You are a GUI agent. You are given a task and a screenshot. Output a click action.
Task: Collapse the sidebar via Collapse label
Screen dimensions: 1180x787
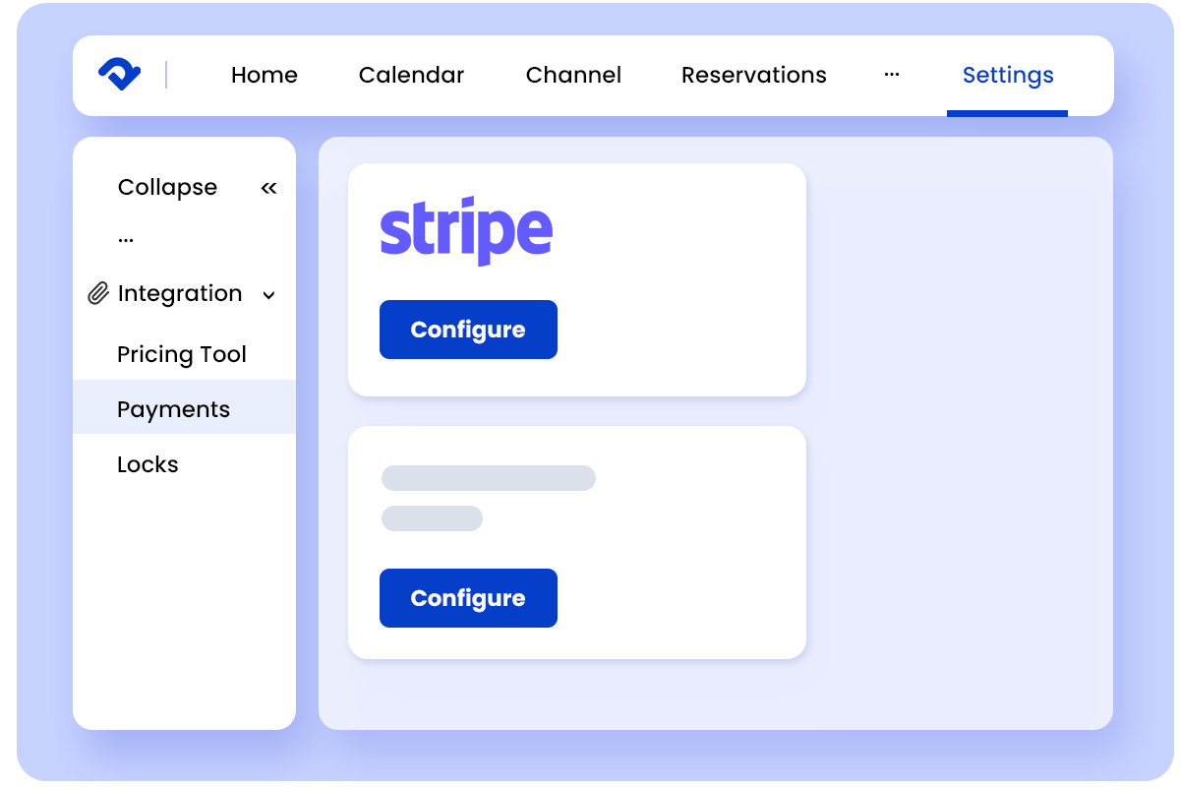(x=167, y=187)
